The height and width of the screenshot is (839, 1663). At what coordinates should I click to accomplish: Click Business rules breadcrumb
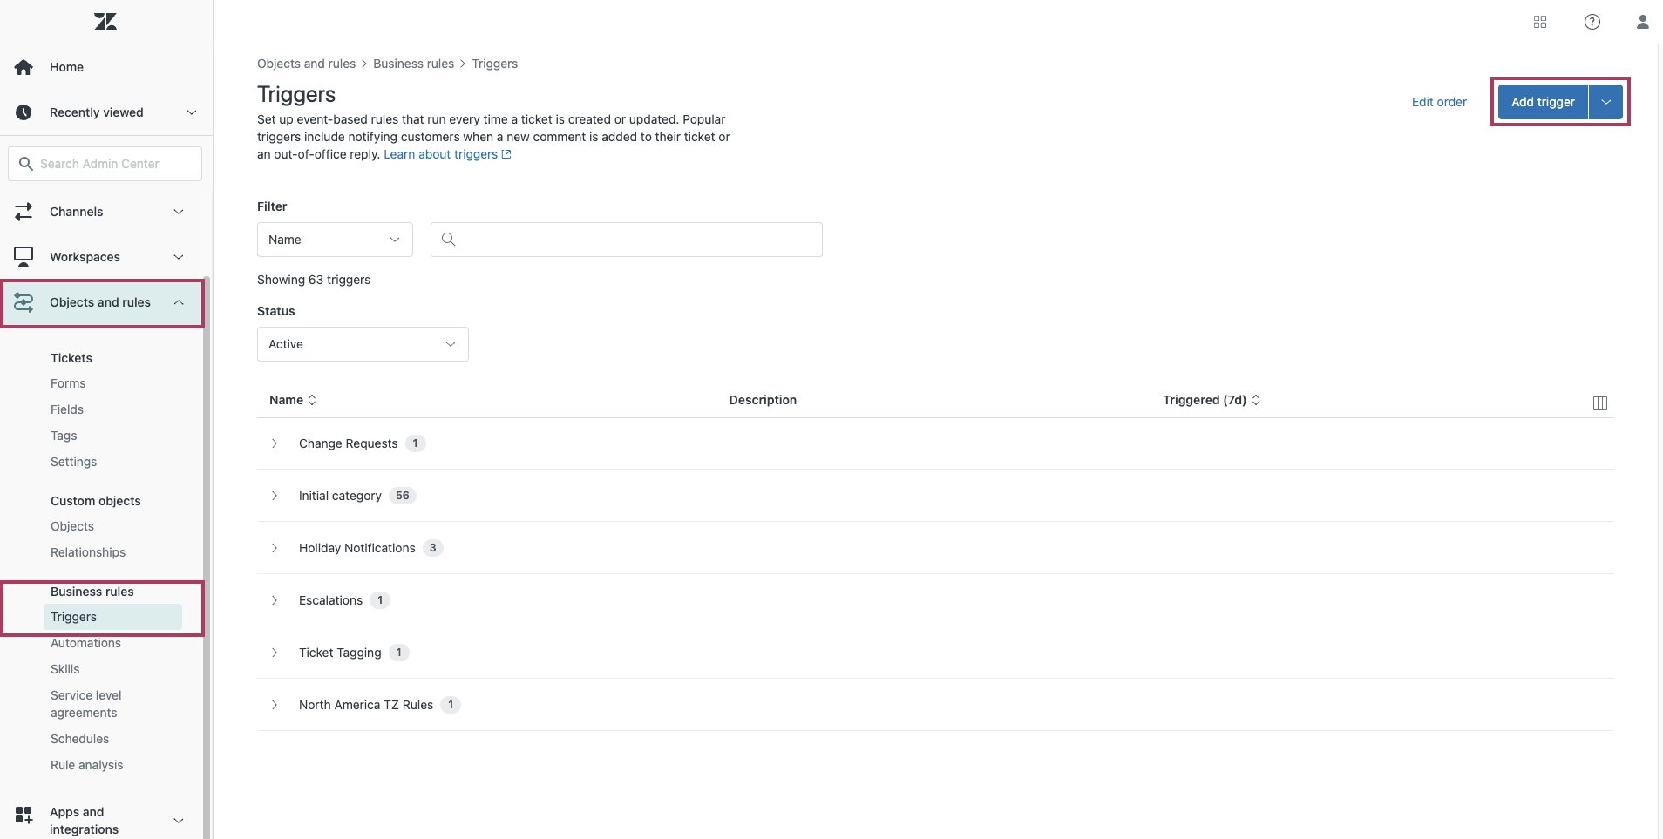pos(413,64)
